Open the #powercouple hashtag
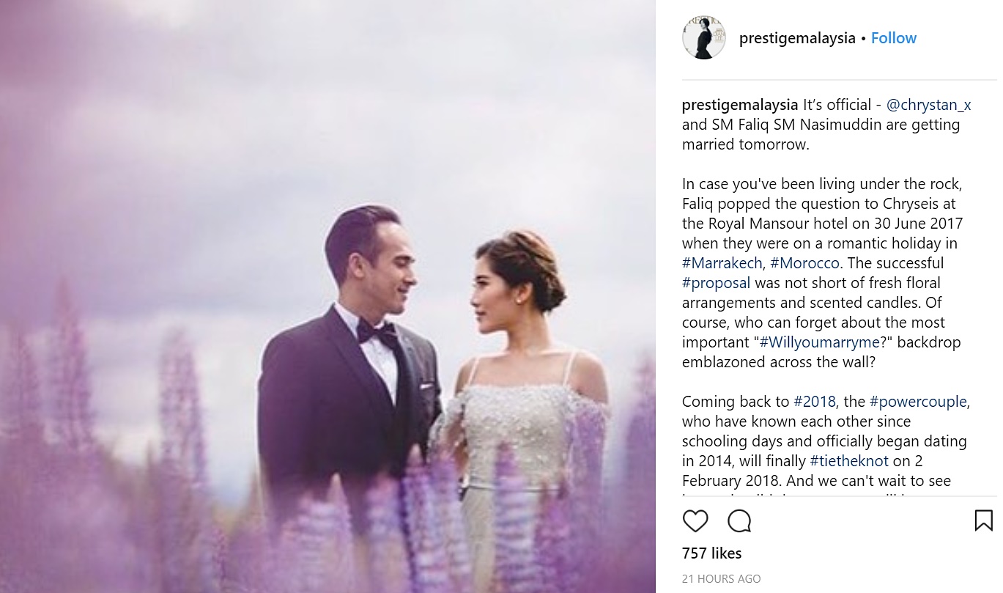 tap(918, 402)
